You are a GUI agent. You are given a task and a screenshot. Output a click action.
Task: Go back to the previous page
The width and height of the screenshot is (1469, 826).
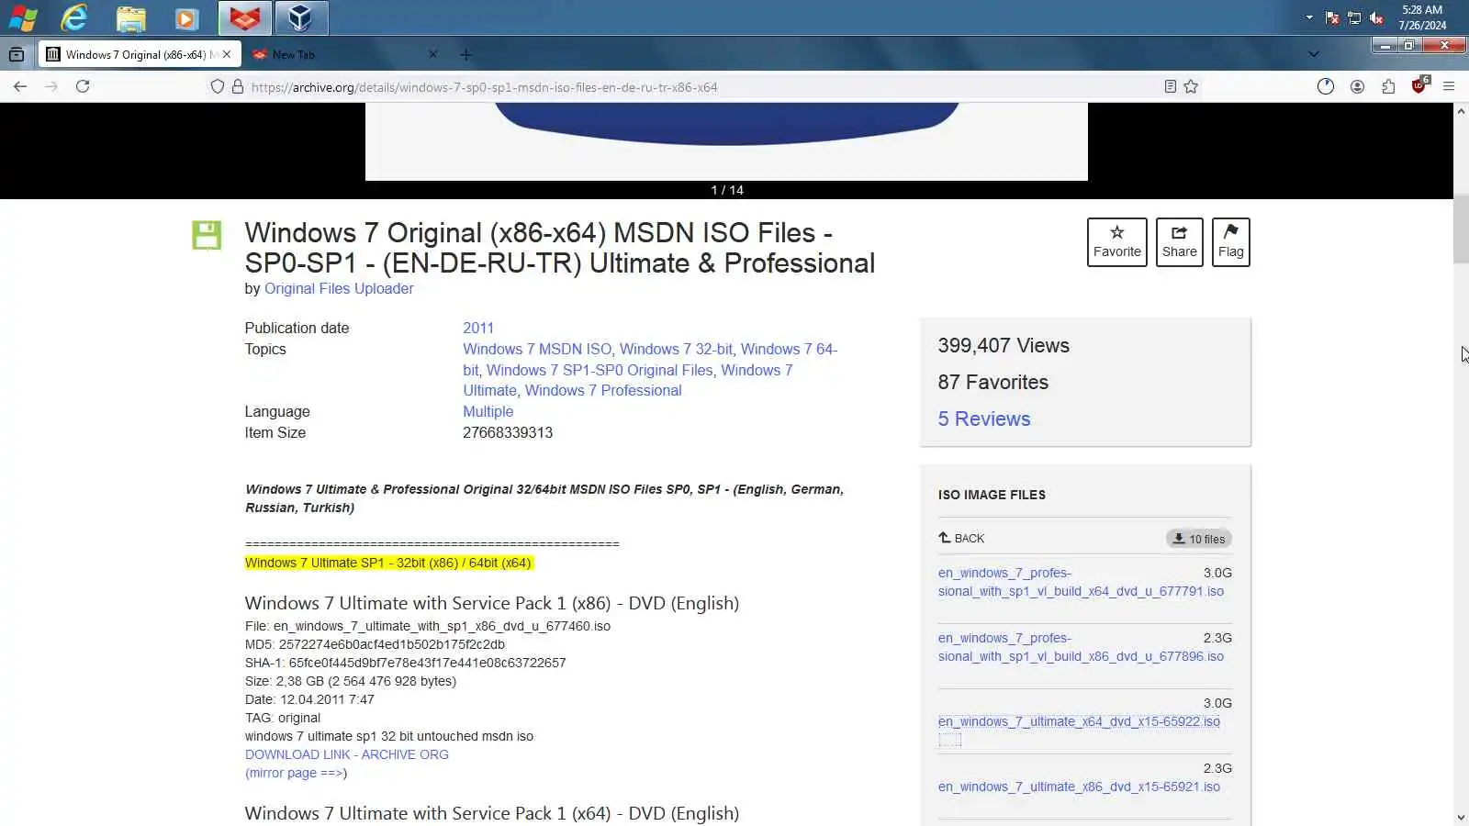[20, 86]
